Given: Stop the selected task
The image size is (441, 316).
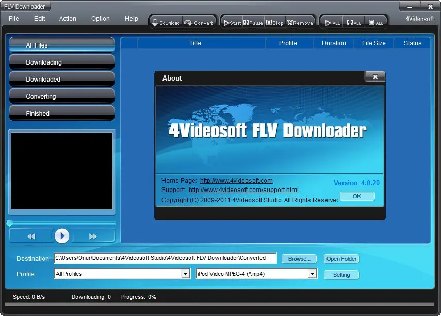Looking at the screenshot, I should [x=275, y=23].
